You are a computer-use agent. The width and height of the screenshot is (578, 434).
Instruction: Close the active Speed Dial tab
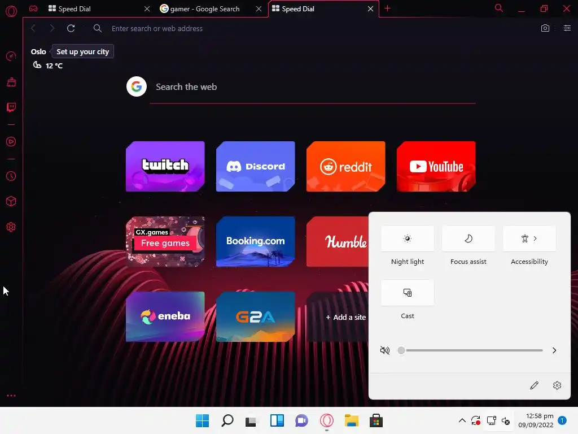click(x=370, y=8)
